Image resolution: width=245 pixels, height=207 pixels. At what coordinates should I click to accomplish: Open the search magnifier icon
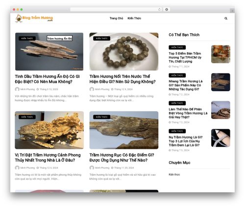[x=226, y=18]
